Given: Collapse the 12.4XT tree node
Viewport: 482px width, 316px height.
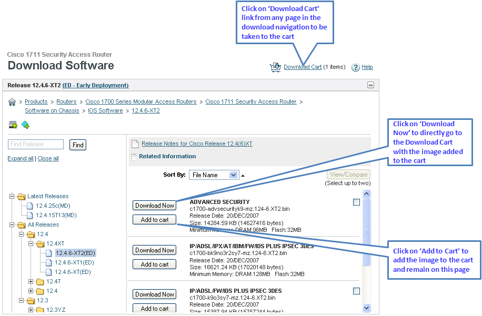Looking at the screenshot, I should (x=31, y=243).
